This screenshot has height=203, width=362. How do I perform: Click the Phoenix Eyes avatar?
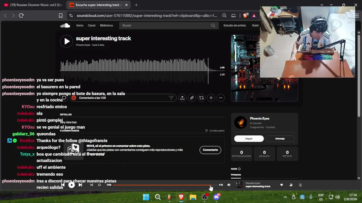(x=241, y=123)
